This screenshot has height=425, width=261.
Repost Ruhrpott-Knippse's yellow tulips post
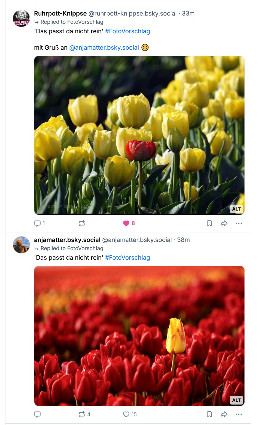click(82, 223)
